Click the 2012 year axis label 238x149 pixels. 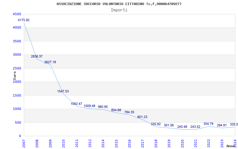tap(90, 143)
